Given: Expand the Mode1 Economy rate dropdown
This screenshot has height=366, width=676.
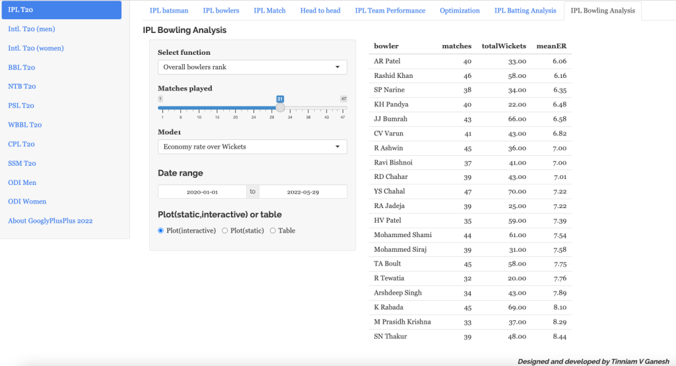Looking at the screenshot, I should (252, 147).
